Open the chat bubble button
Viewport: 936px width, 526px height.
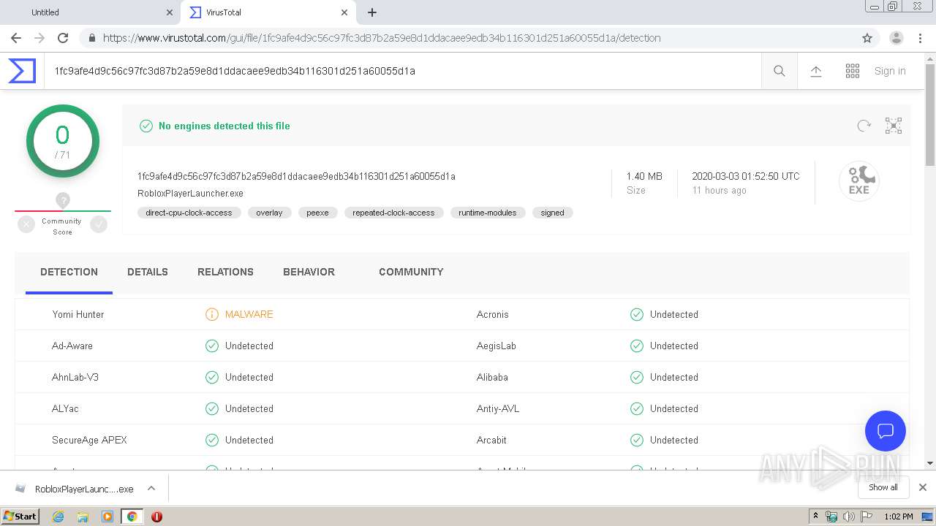886,431
